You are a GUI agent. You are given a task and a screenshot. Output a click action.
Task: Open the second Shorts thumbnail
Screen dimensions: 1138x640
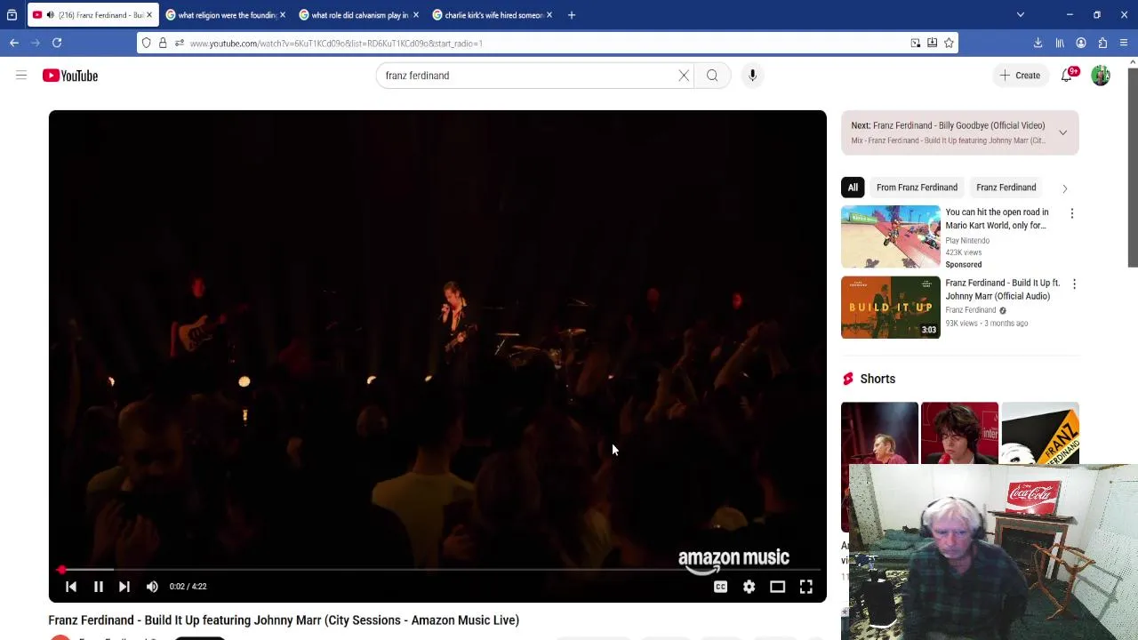tap(959, 433)
